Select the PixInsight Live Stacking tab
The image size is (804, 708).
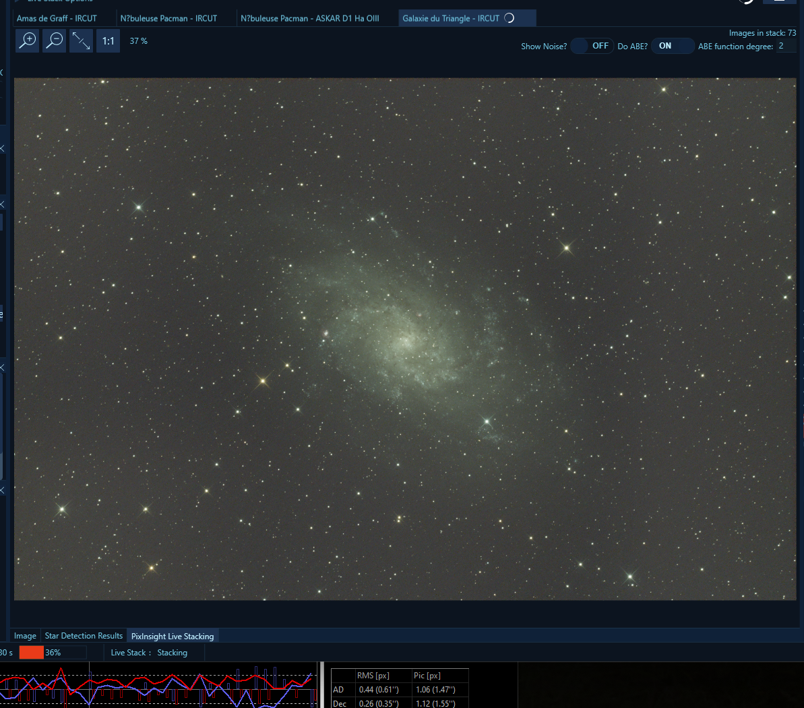click(173, 636)
